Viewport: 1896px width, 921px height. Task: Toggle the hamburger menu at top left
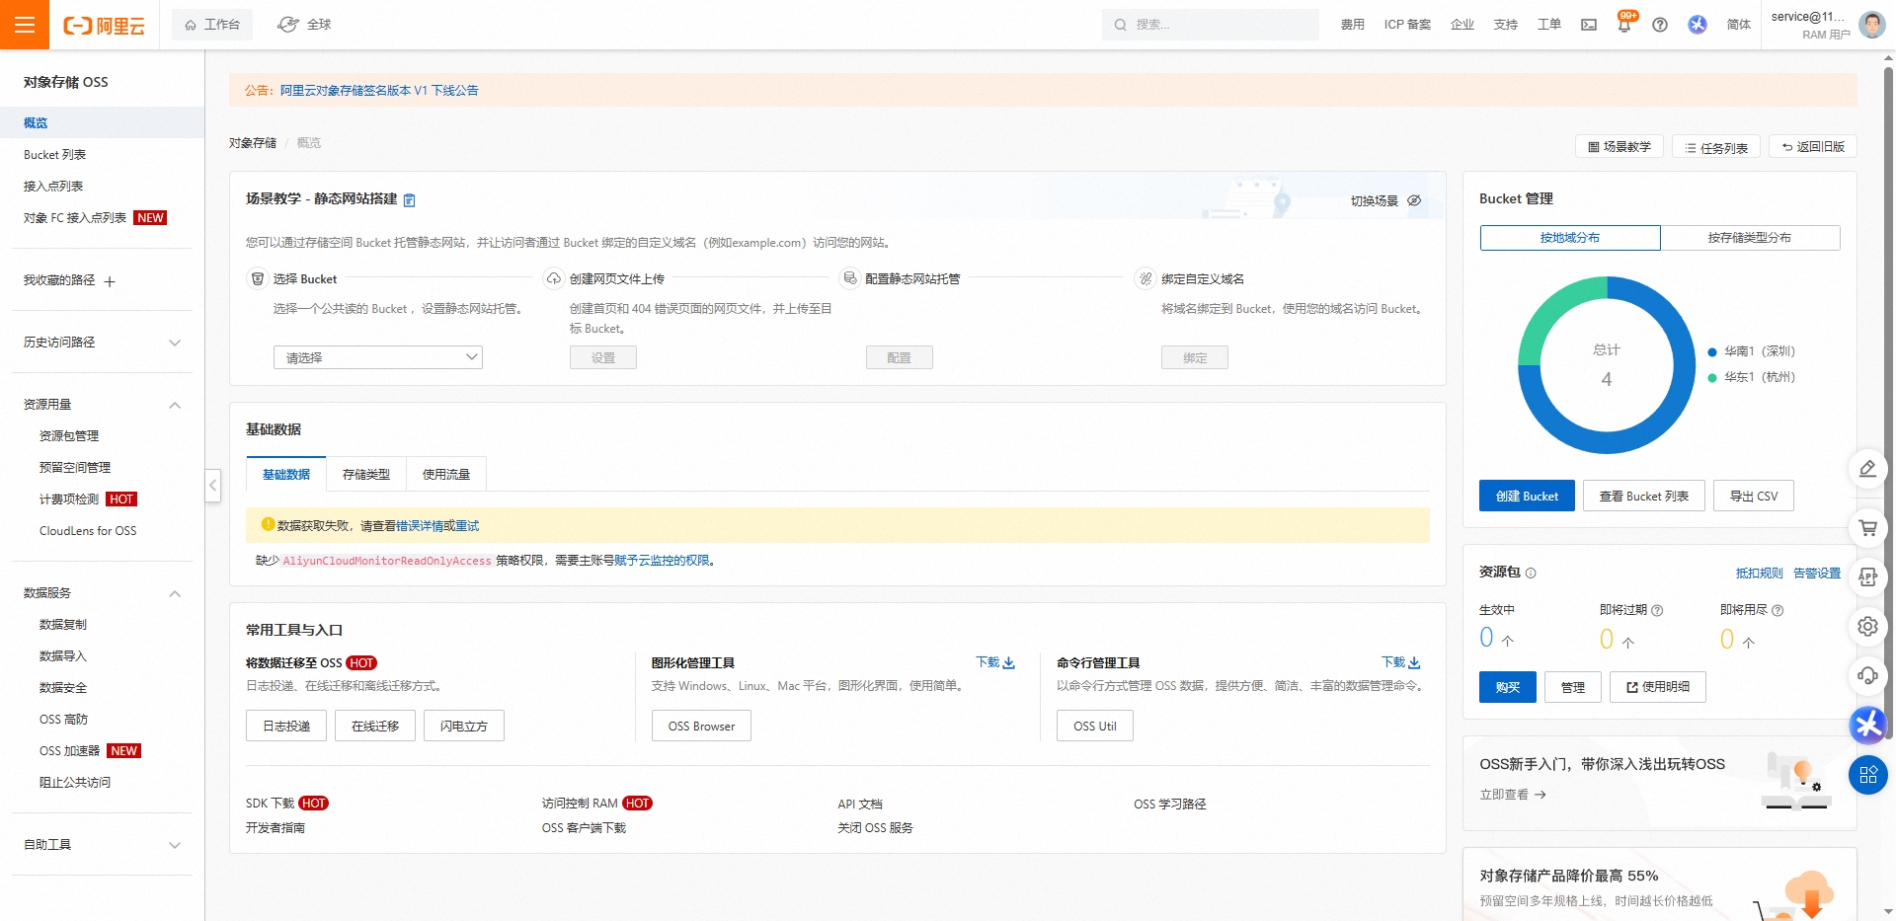tap(25, 25)
